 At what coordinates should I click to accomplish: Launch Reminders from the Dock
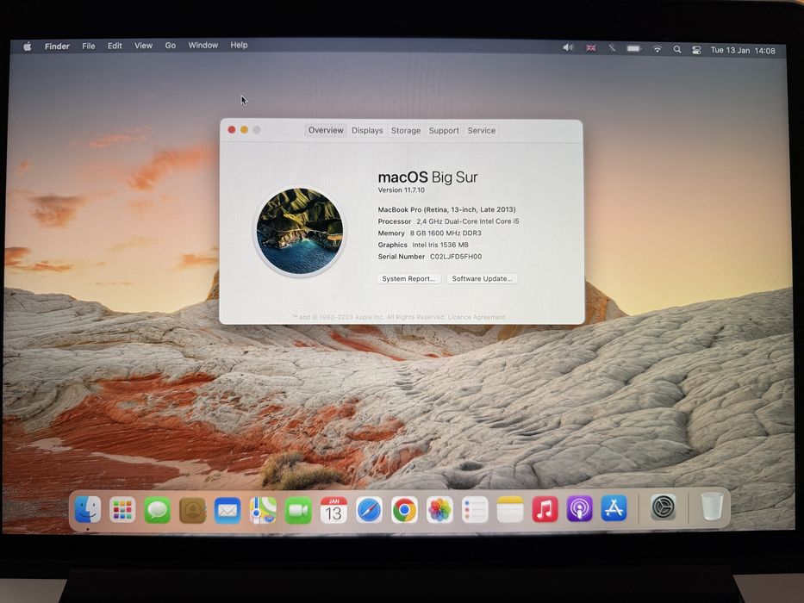[475, 510]
